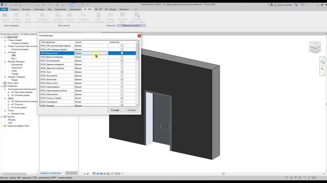Open the Revit application logo menu

click(x=2, y=5)
